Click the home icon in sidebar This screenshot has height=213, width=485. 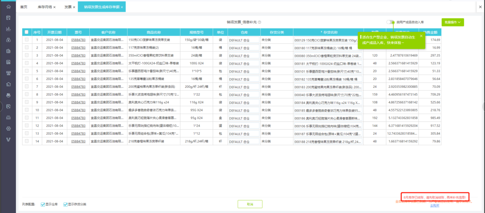pyautogui.click(x=8, y=7)
